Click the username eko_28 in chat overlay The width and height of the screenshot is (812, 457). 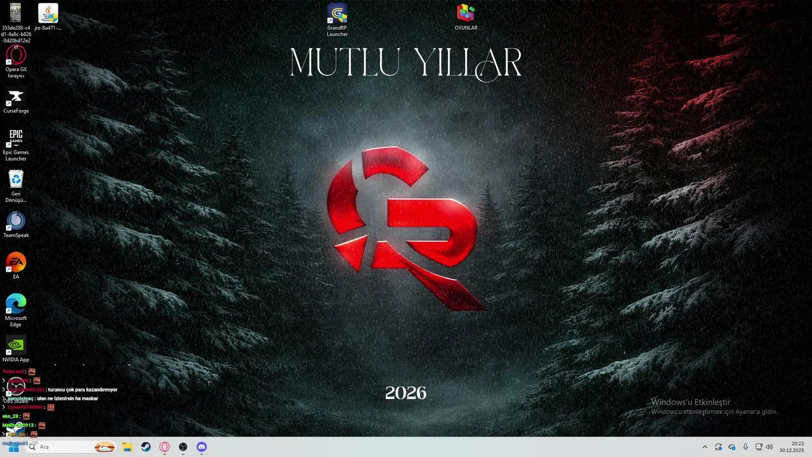pyautogui.click(x=10, y=416)
